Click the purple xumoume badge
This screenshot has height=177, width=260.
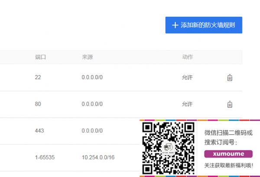228,154
